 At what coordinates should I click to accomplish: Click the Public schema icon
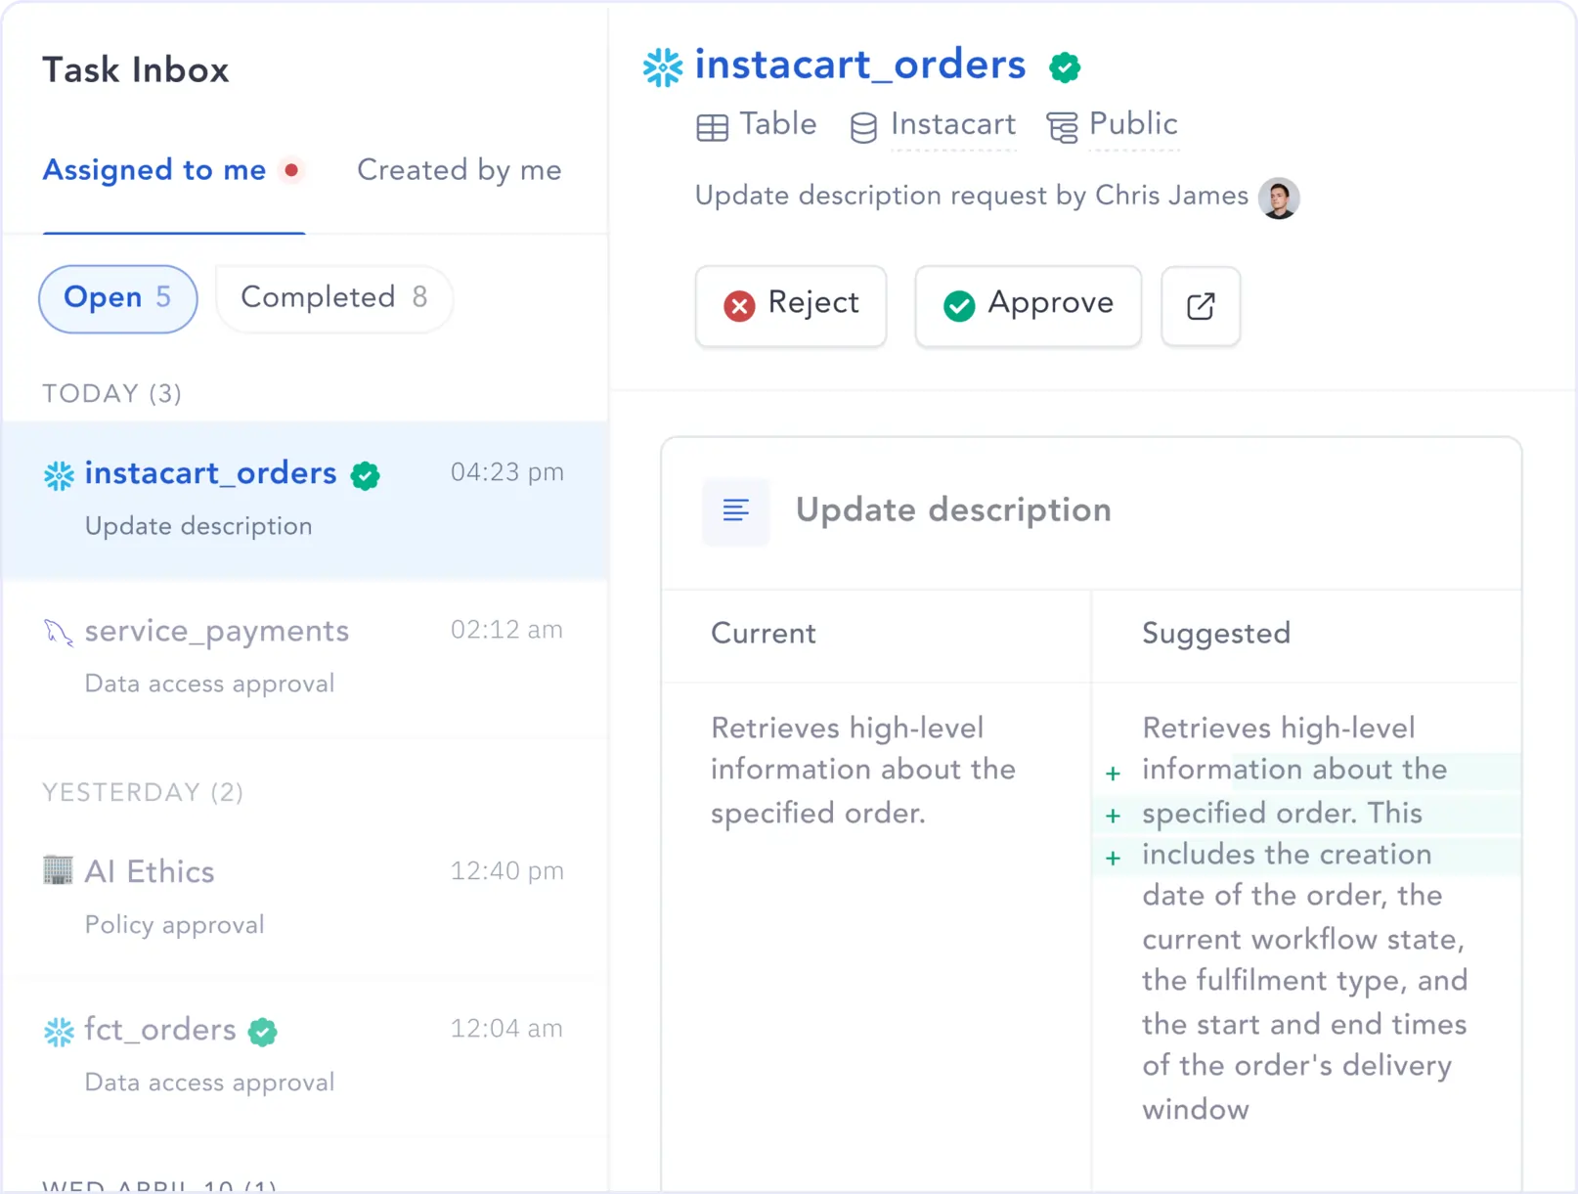pyautogui.click(x=1063, y=127)
